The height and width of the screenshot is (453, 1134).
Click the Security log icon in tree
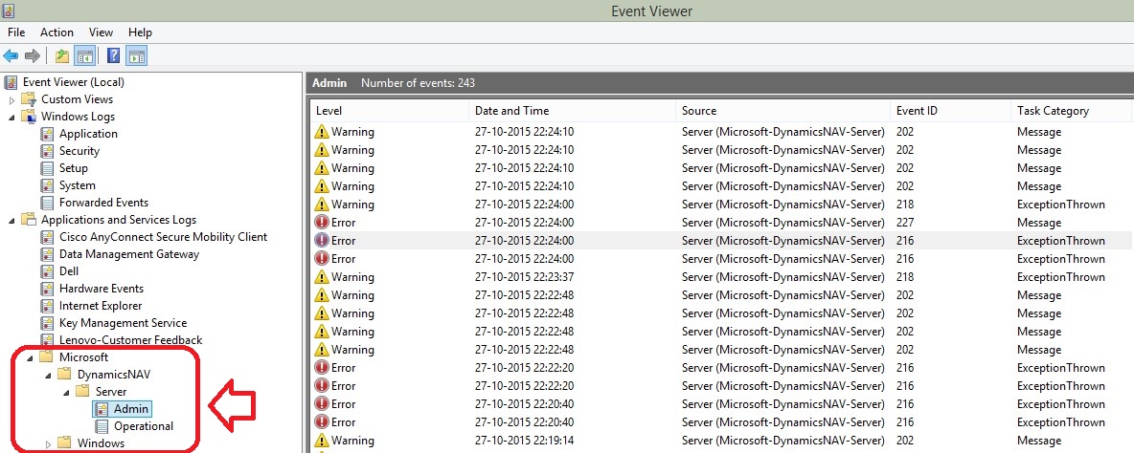[x=47, y=151]
